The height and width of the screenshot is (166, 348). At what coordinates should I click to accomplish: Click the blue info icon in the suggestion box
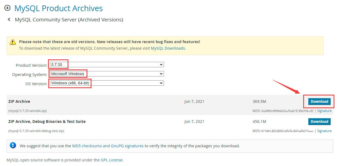[13, 145]
